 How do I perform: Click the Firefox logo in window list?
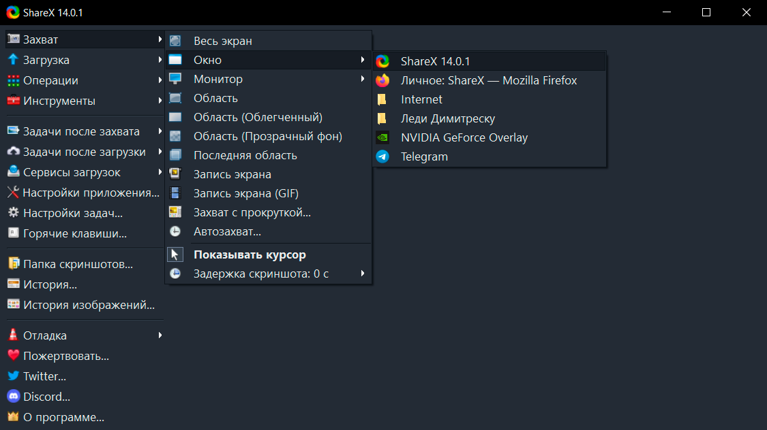tap(382, 80)
